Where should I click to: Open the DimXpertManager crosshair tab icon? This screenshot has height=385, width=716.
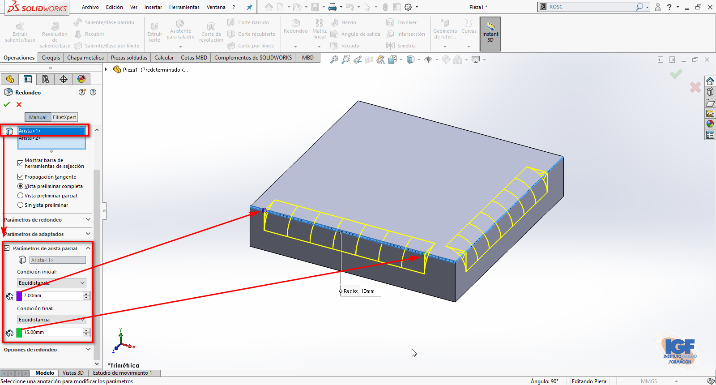pyautogui.click(x=64, y=79)
